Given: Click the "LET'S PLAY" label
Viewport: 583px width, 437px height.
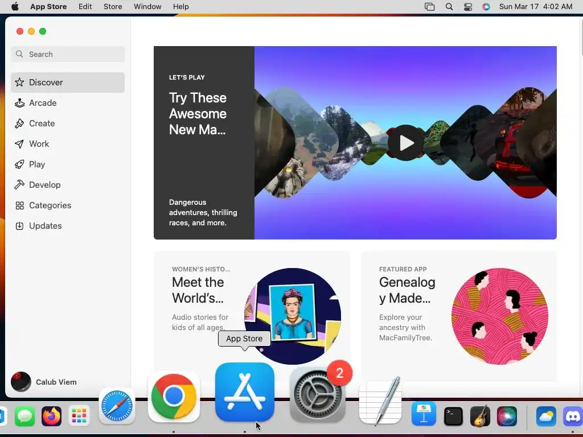Looking at the screenshot, I should coord(187,77).
